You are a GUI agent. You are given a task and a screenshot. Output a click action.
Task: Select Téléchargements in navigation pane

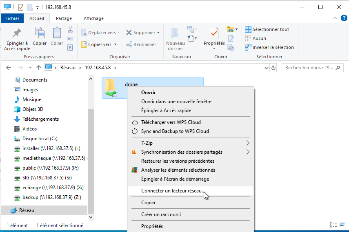coord(40,119)
